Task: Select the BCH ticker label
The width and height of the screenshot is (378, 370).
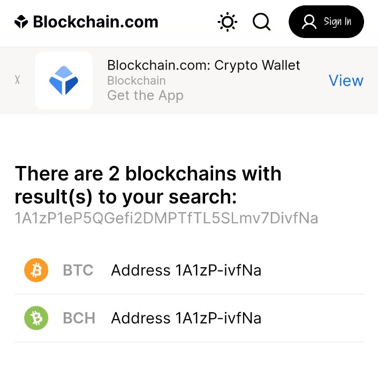Action: pyautogui.click(x=79, y=319)
